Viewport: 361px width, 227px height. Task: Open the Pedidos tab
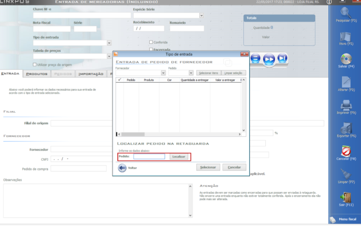coord(63,74)
